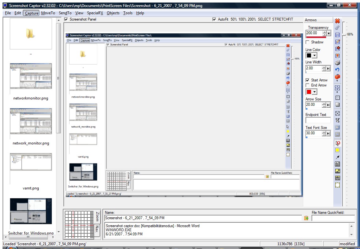This screenshot has height=249, width=360.
Task: Click the STRETCHFIT zoom option
Action: [x=283, y=19]
